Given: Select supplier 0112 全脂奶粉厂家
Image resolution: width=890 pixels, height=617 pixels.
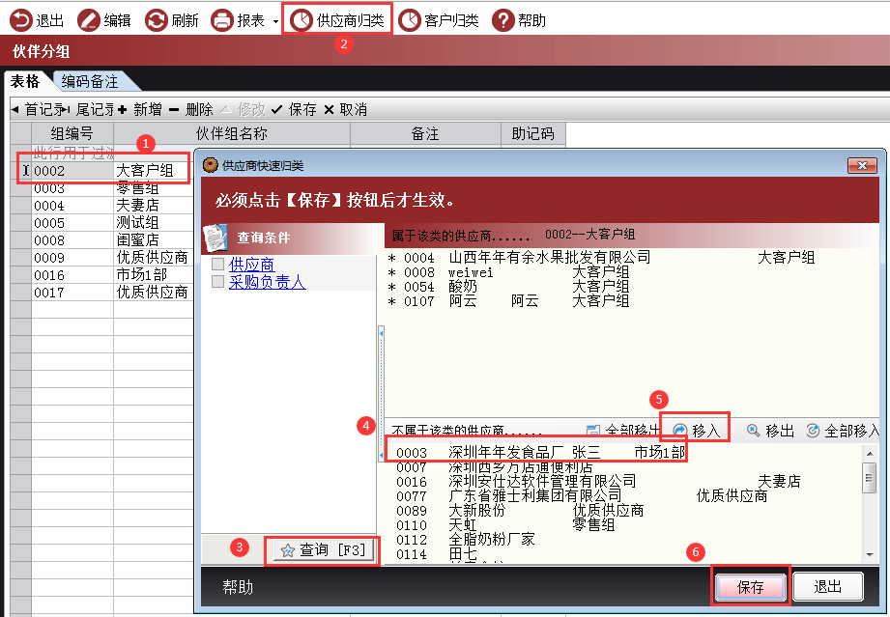Looking at the screenshot, I should click(x=466, y=540).
